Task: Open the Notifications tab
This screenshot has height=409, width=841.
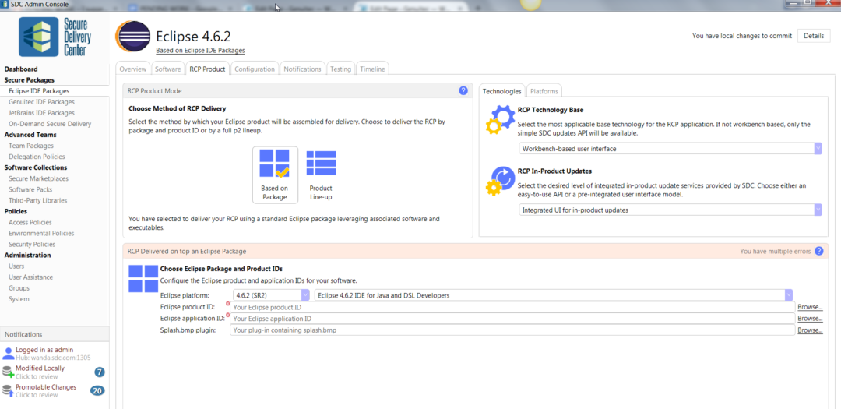Action: coord(302,69)
